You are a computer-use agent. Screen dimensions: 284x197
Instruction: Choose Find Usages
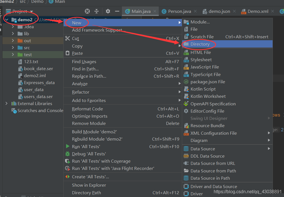click(123, 62)
